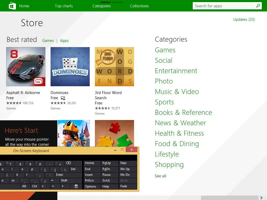Image resolution: width=267 pixels, height=200 pixels.
Task: Open the Food & Dining category
Action: click(x=177, y=144)
